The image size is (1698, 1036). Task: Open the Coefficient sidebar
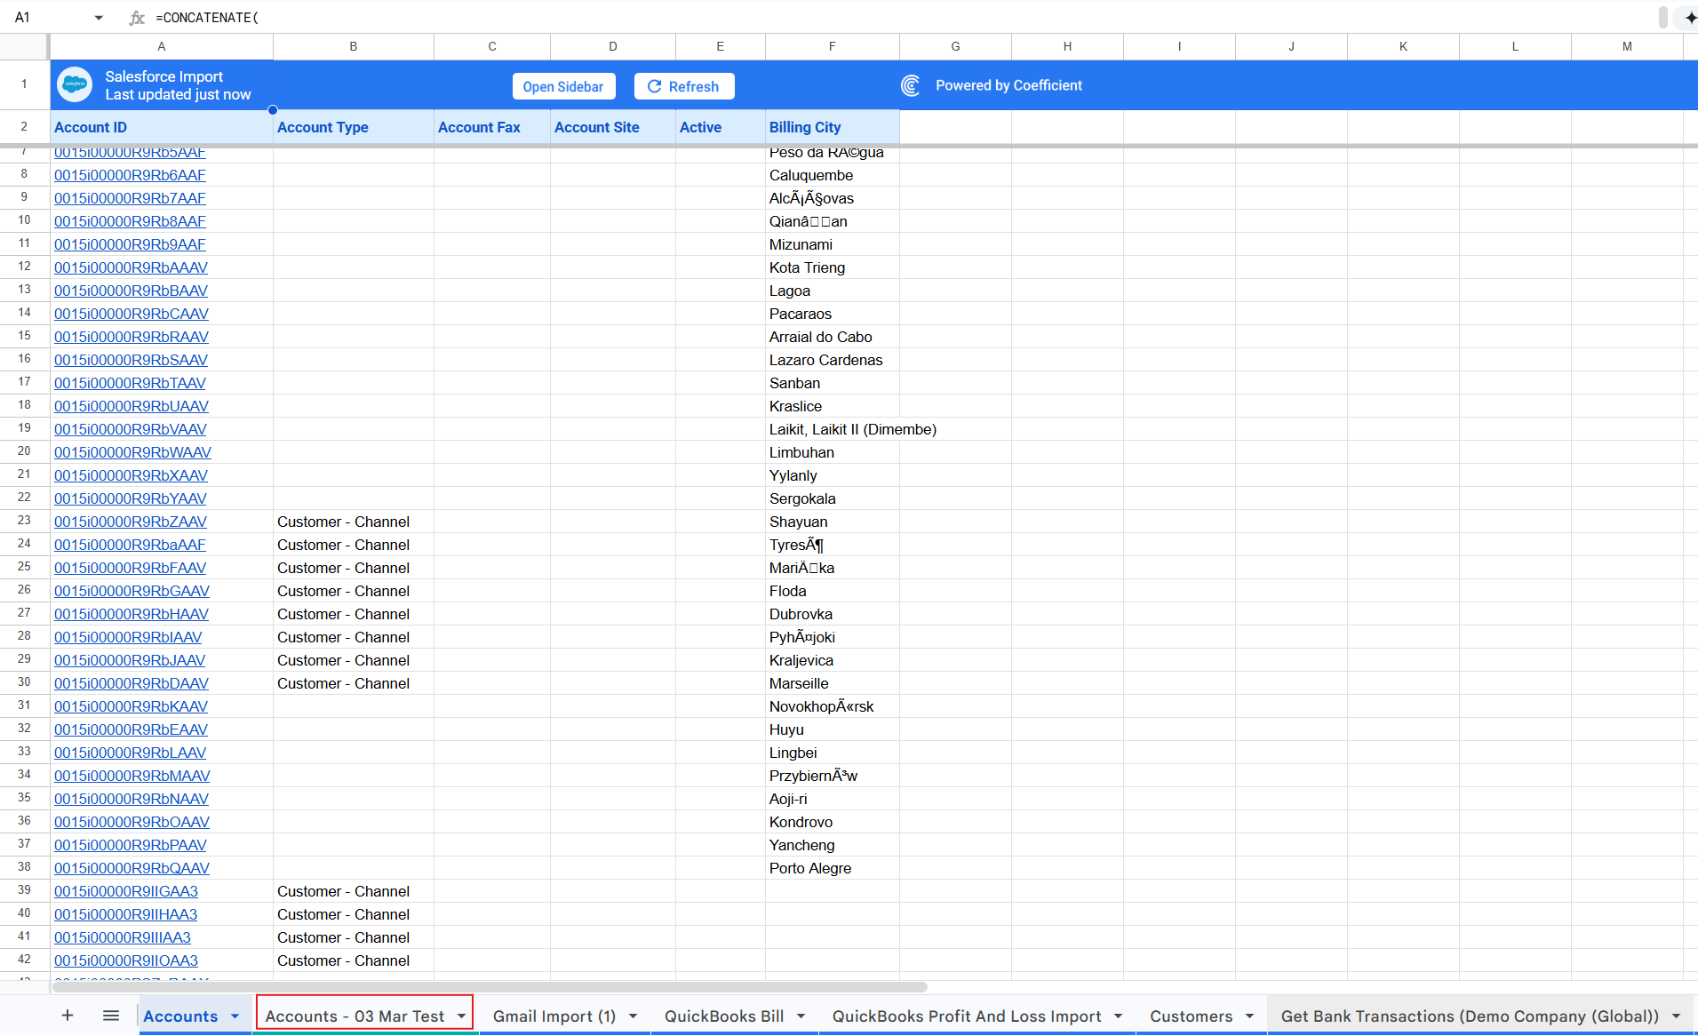tap(563, 86)
